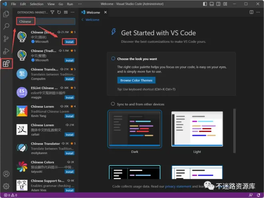Open editor more actions menu
This screenshot has height=198, width=264.
[x=258, y=12]
